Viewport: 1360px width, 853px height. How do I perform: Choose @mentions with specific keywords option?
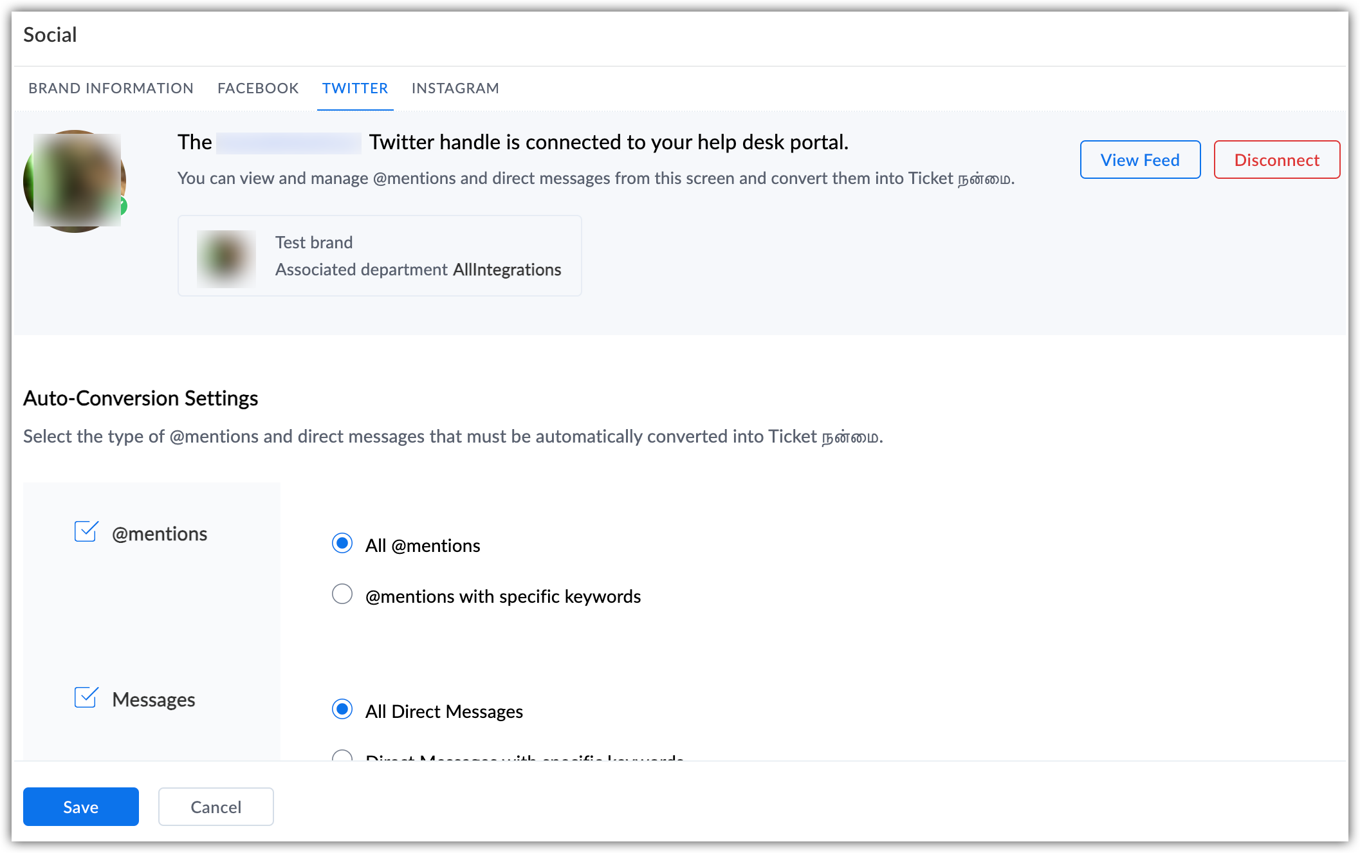point(342,594)
